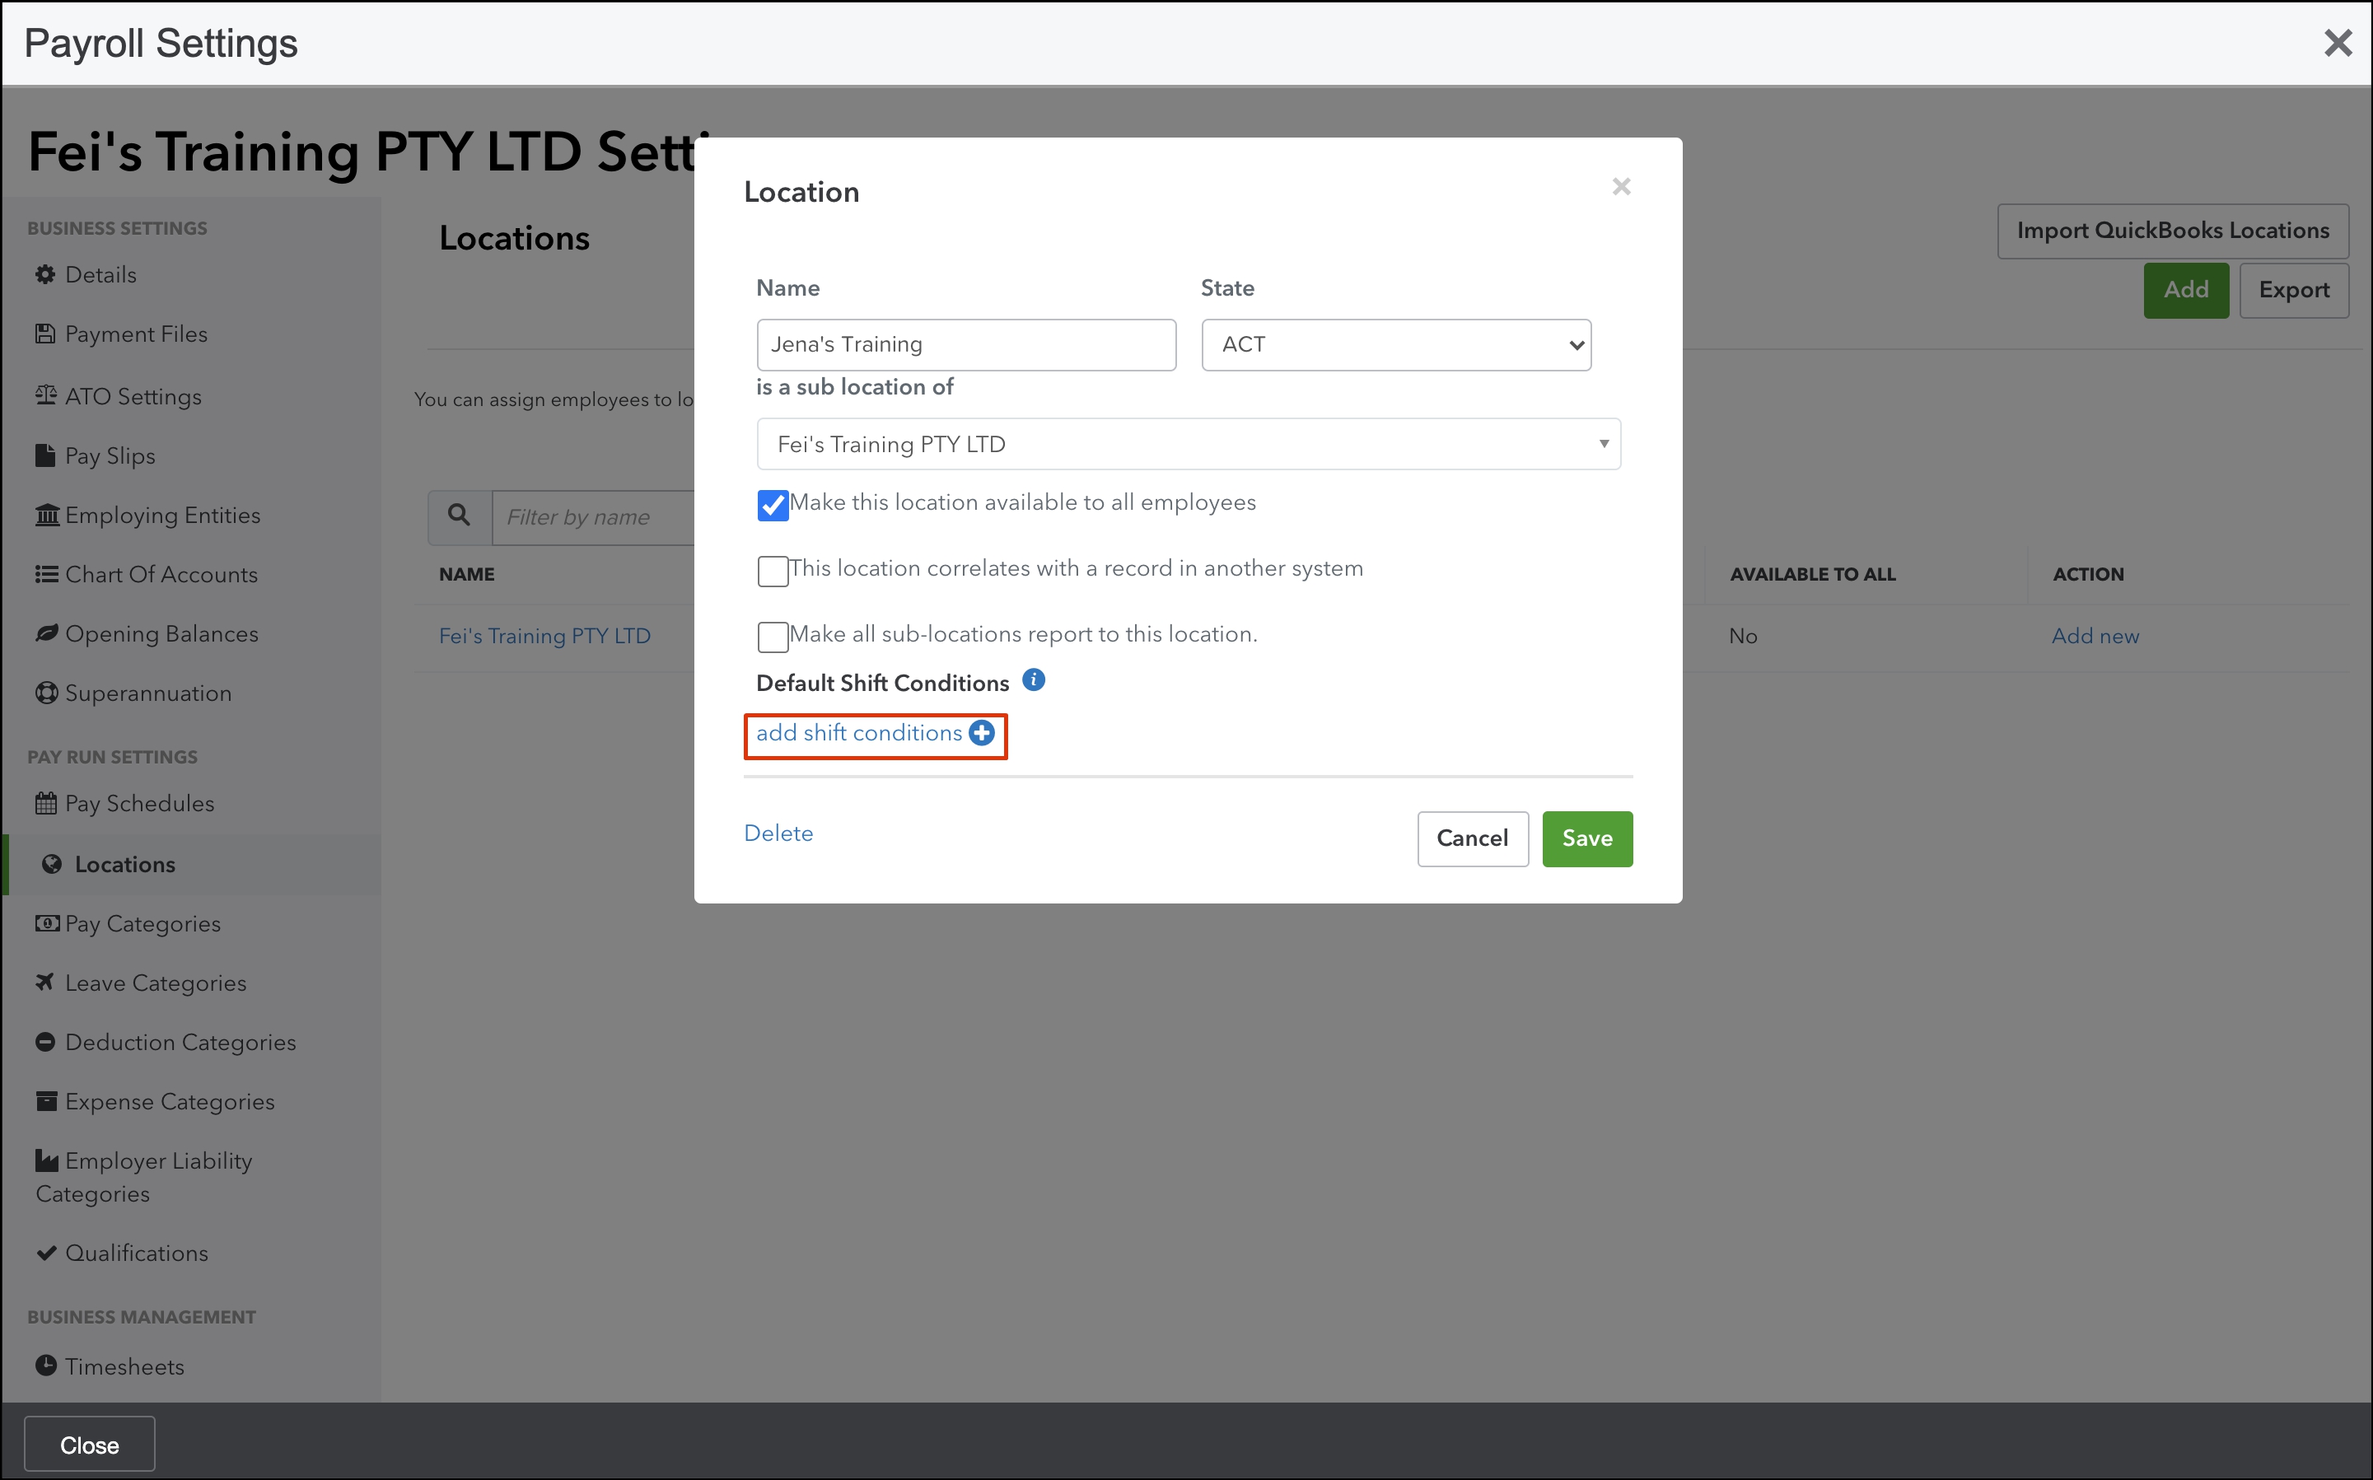Click the Cancel button in the dialog
Viewport: 2373px width, 1480px height.
coord(1471,839)
